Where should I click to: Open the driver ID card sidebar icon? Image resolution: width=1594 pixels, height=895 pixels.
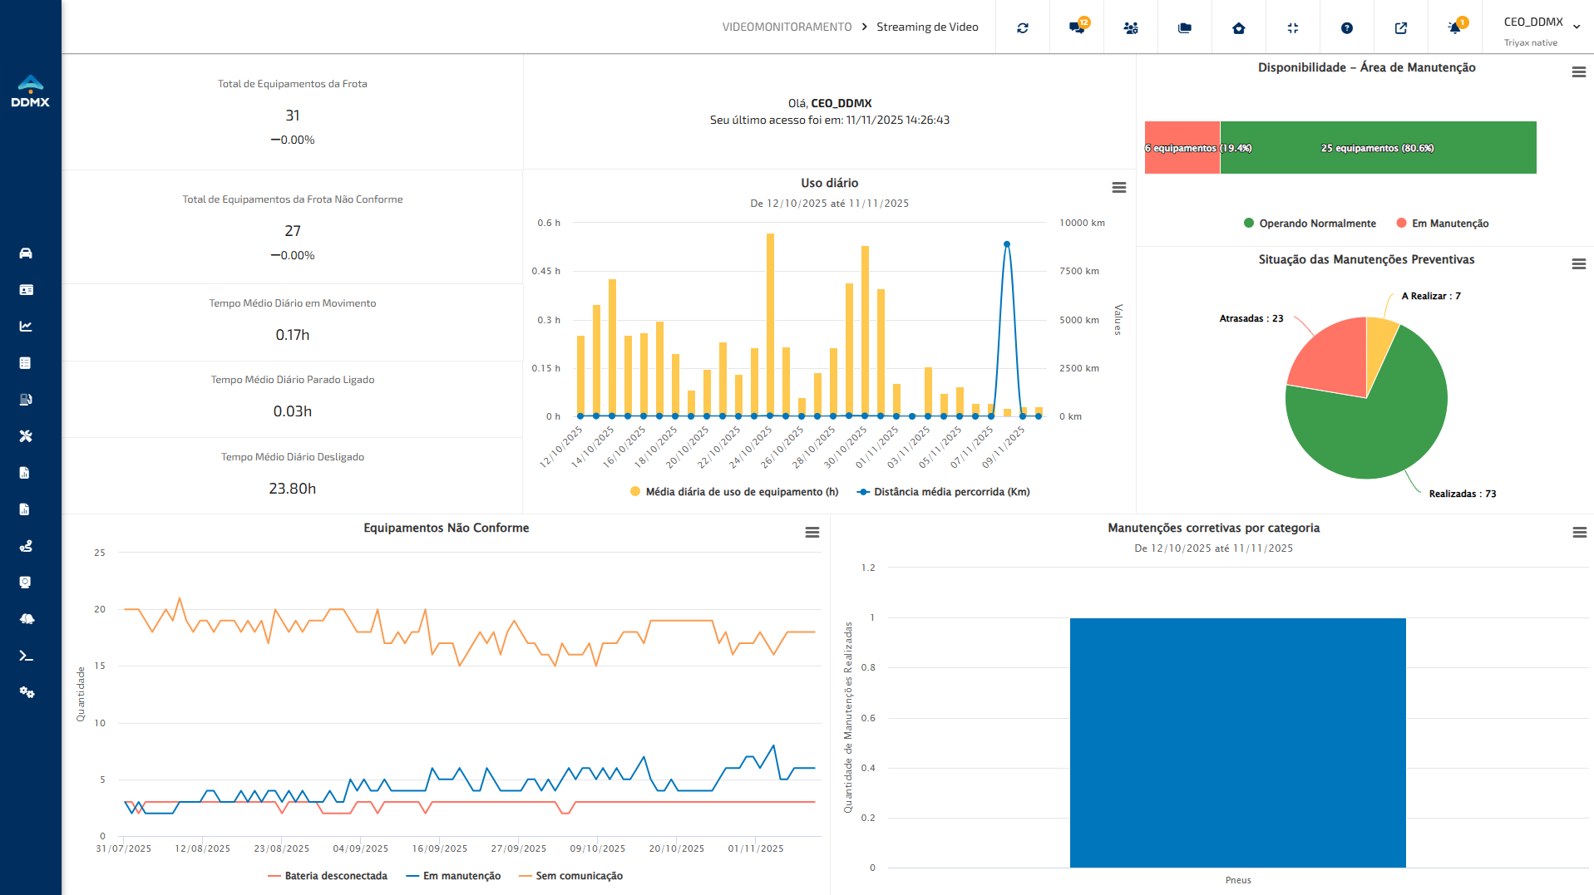pos(26,290)
